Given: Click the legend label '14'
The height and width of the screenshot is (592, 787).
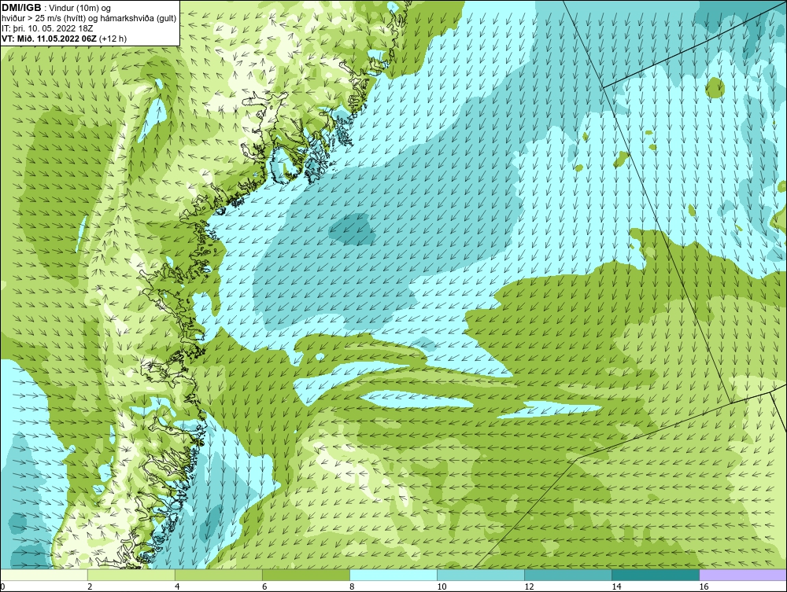Looking at the screenshot, I should [x=616, y=586].
